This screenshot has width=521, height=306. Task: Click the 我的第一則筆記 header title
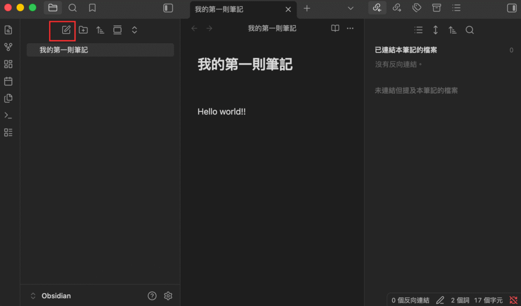[x=272, y=29]
